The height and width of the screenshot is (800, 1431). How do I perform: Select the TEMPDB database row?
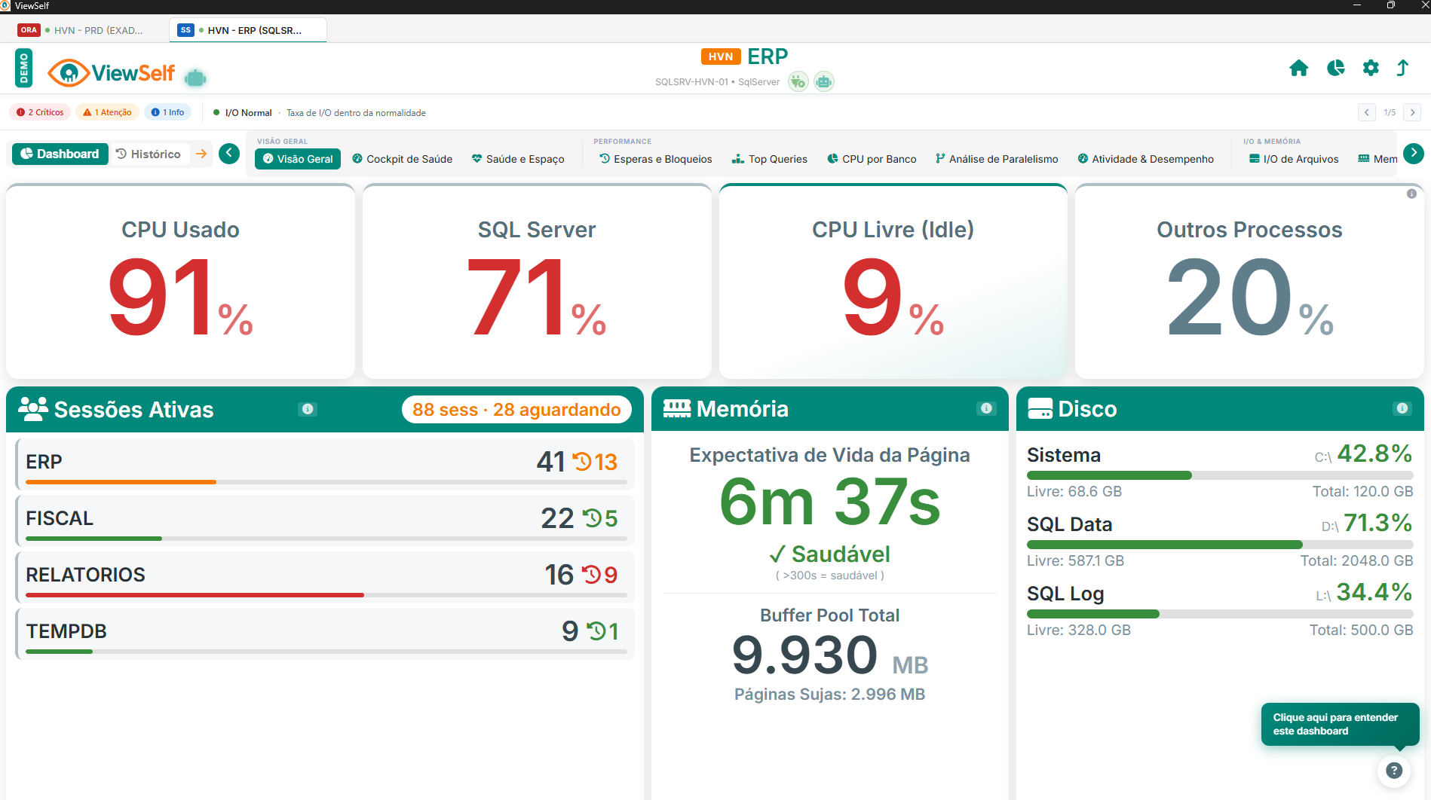(x=324, y=633)
